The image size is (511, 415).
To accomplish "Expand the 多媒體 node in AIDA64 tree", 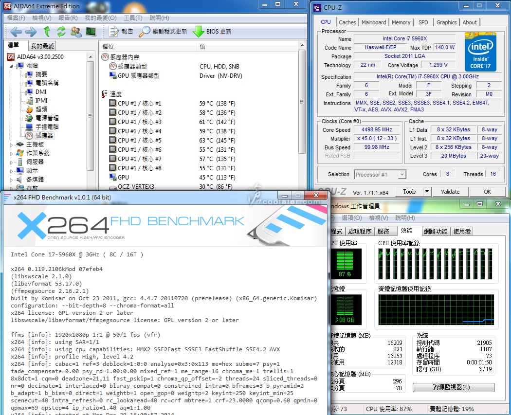I will pos(11,180).
